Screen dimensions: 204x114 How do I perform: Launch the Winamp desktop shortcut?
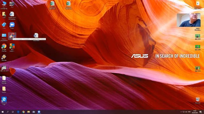click(x=4, y=58)
